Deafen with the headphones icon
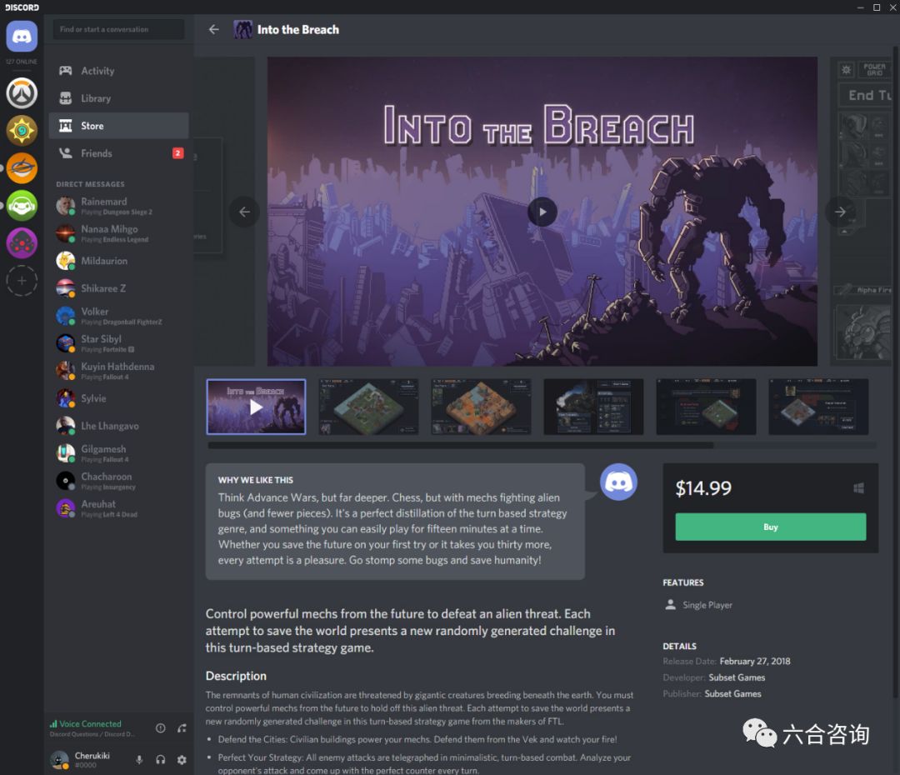Viewport: 900px width, 775px height. click(x=161, y=759)
